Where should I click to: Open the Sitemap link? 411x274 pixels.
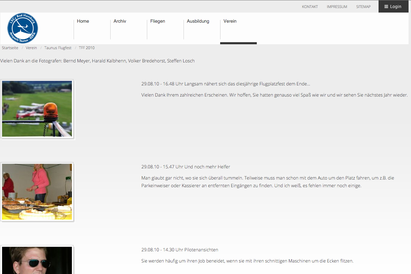pos(363,7)
